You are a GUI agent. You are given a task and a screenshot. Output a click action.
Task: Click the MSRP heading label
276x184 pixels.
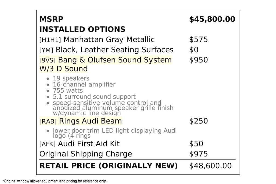51,19
